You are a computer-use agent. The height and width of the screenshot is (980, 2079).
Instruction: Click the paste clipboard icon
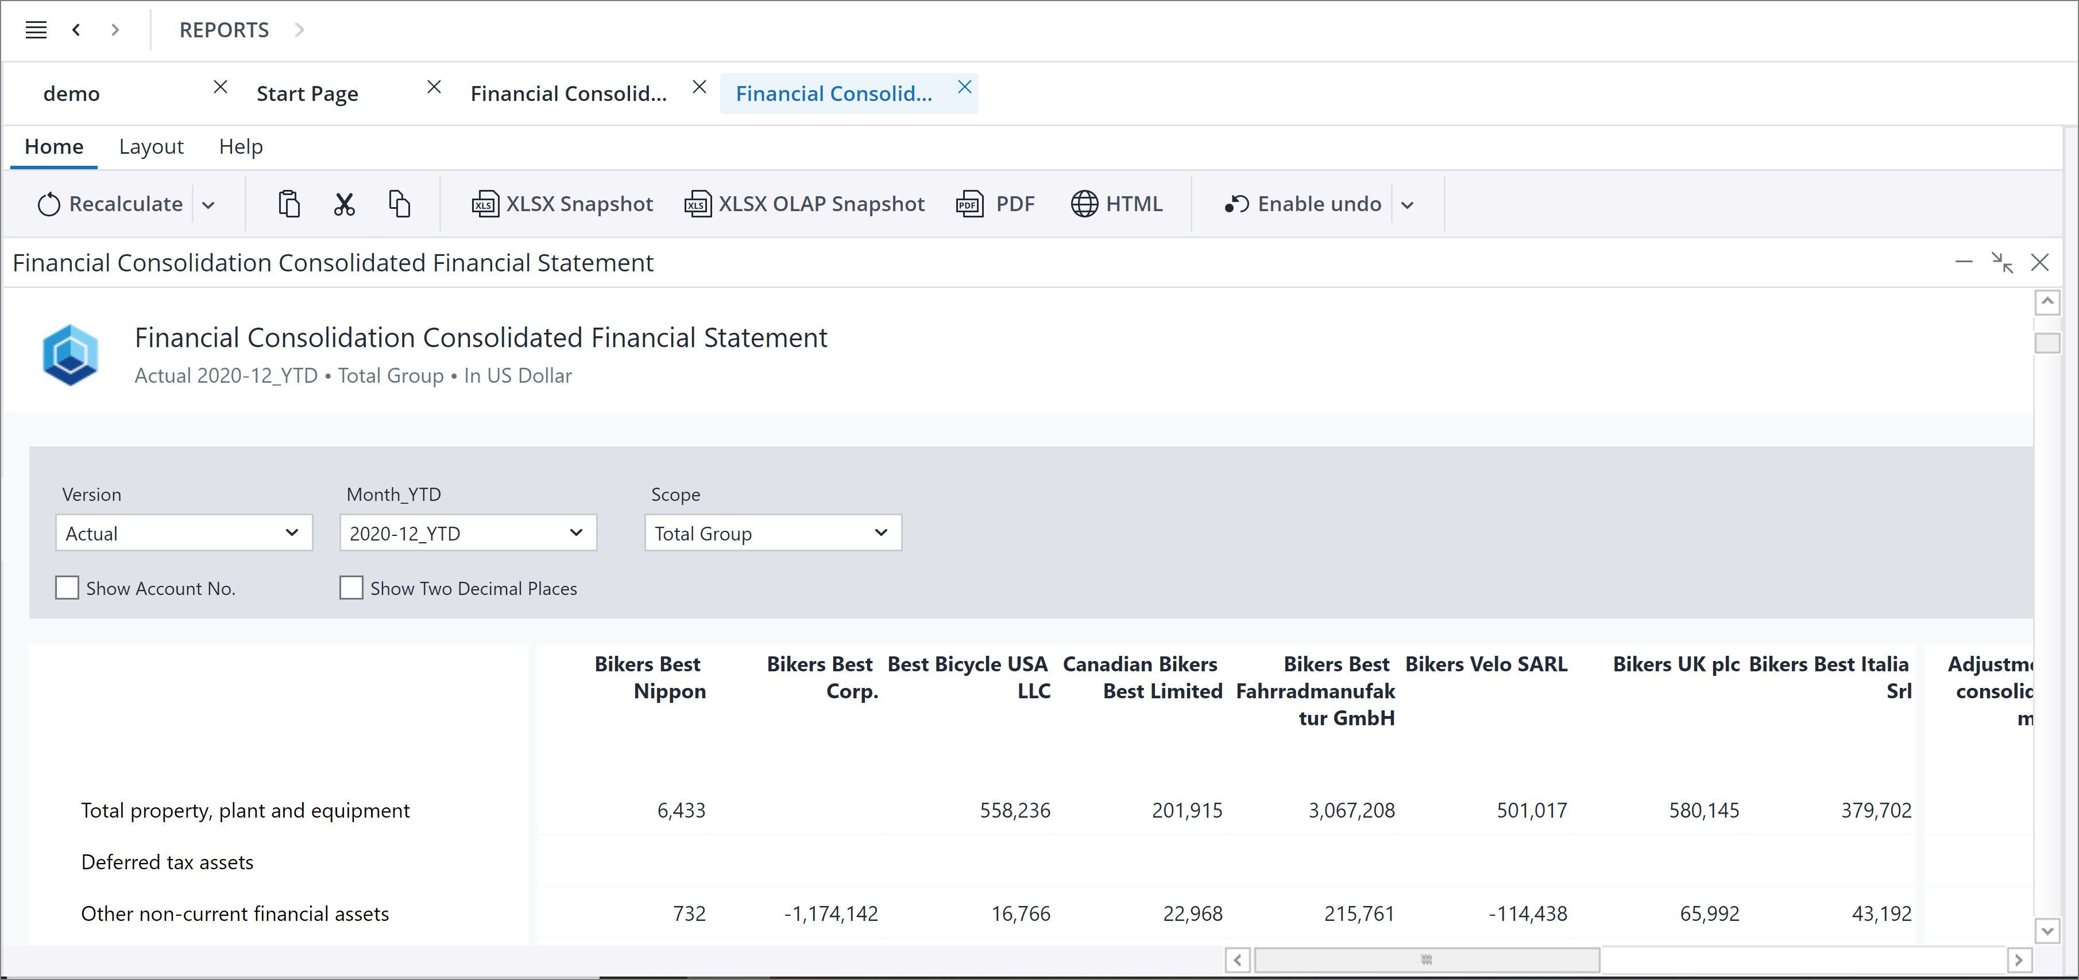(x=289, y=204)
